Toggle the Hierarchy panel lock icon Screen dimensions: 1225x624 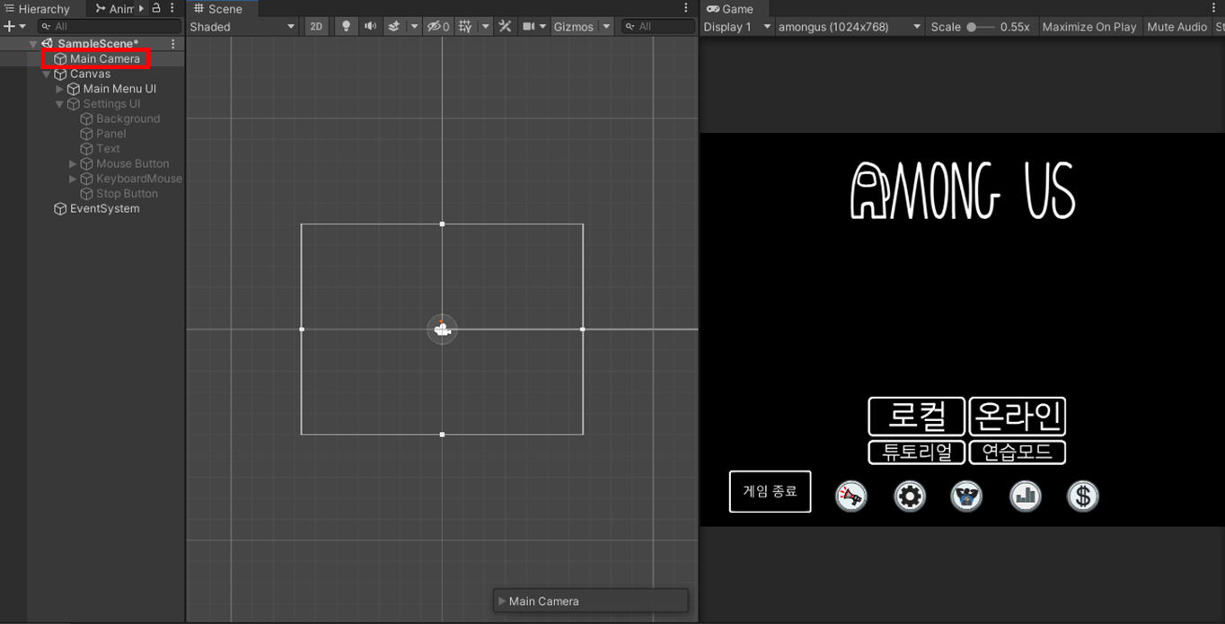pos(156,8)
